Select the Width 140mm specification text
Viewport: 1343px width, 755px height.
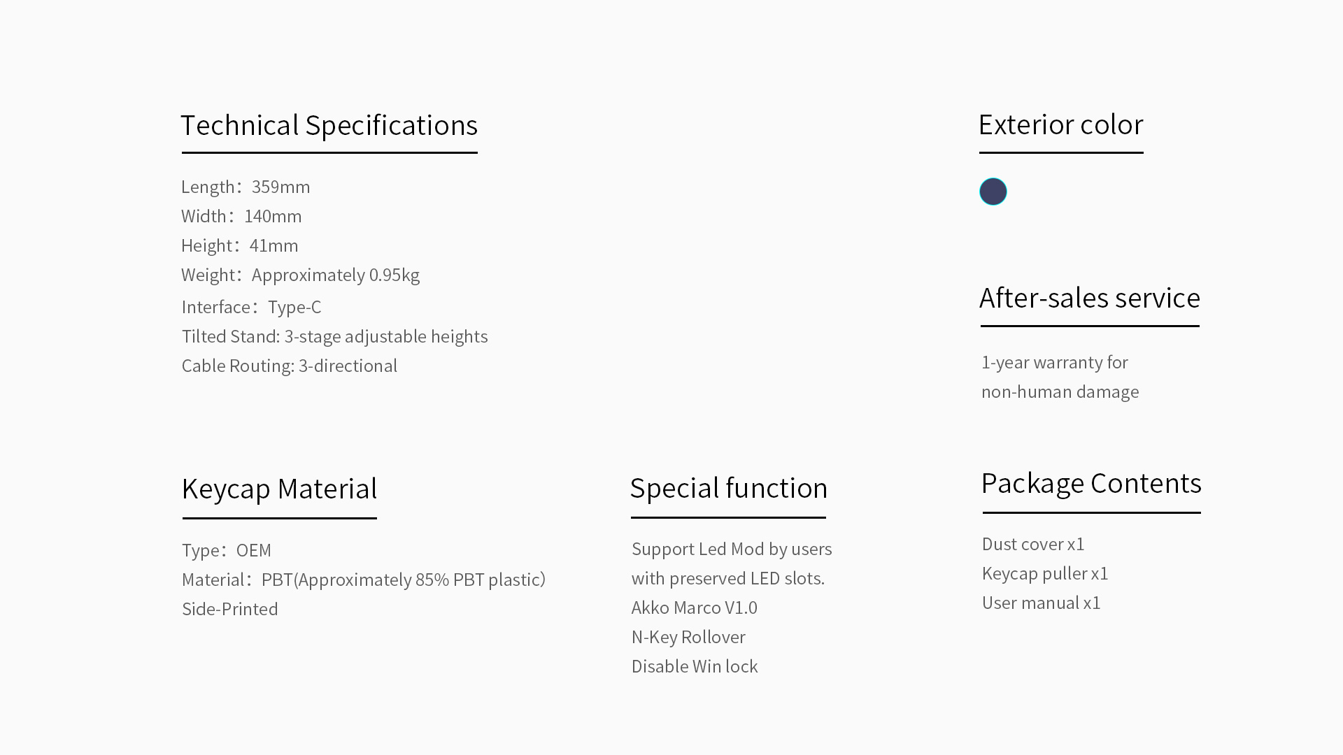[x=241, y=216]
